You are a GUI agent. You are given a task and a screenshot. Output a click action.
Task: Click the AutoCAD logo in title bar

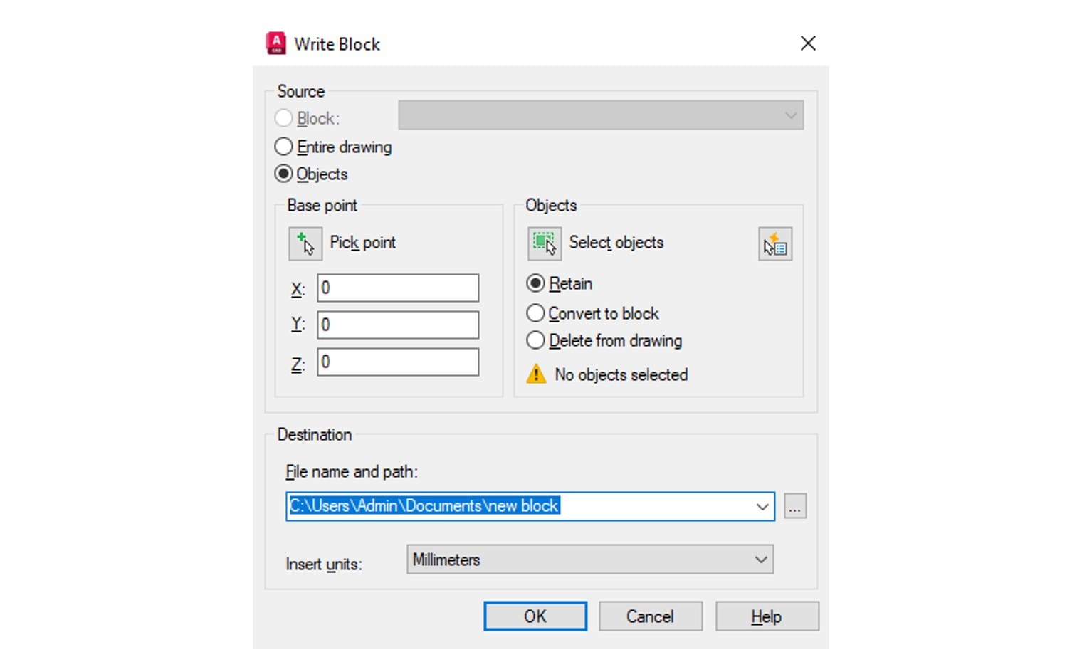coord(275,43)
